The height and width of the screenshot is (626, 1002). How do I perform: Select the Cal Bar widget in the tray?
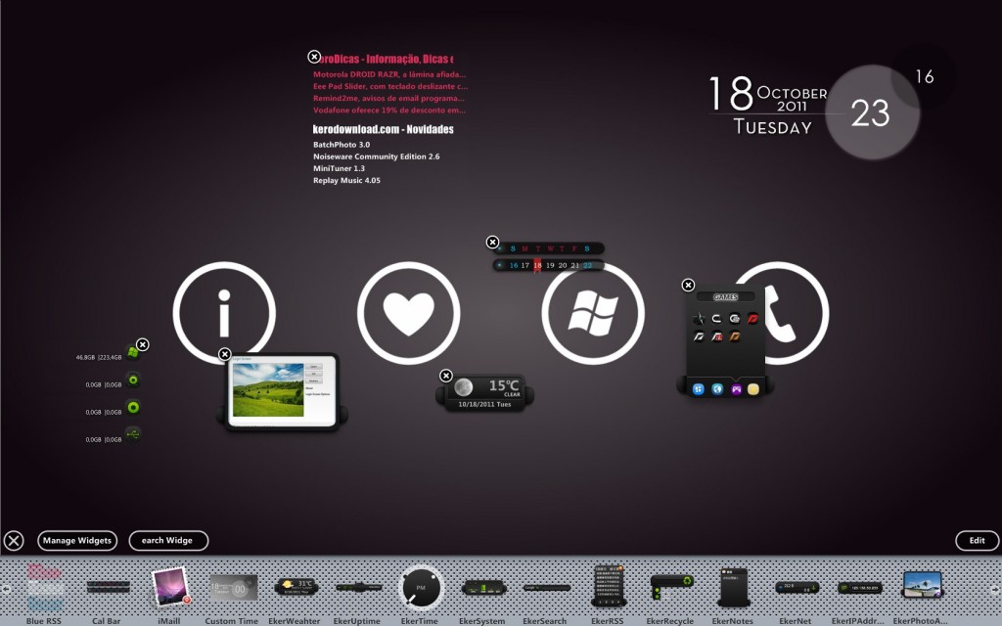[x=108, y=587]
